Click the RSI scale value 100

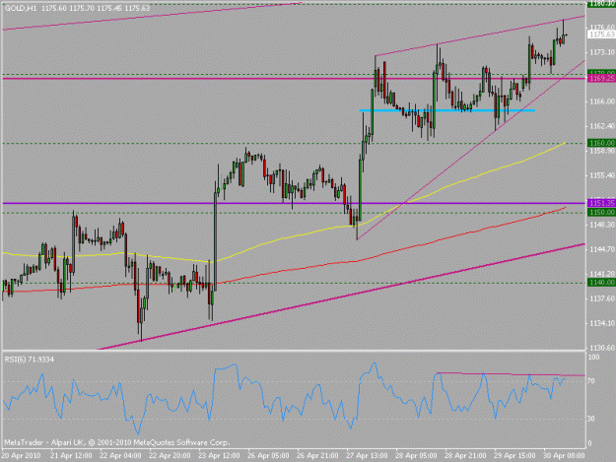pos(594,358)
